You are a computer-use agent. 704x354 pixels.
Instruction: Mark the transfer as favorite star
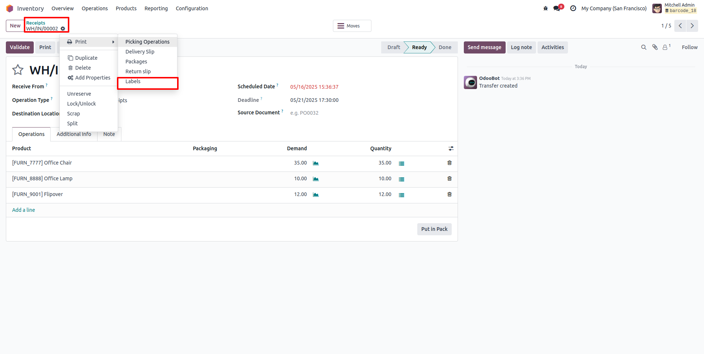18,70
